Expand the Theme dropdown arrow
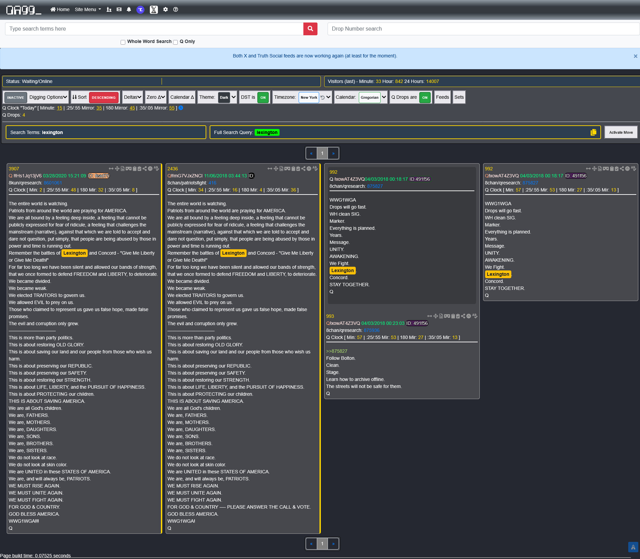Image resolution: width=640 pixels, height=559 pixels. click(x=234, y=97)
